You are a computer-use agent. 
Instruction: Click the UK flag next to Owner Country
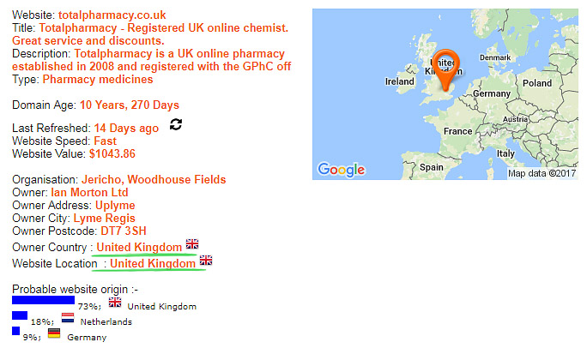pos(192,243)
